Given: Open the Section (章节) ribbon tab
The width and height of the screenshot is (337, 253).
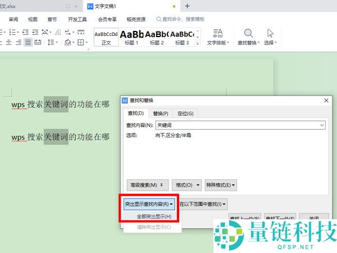Looking at the screenshot, I should click(52, 19).
